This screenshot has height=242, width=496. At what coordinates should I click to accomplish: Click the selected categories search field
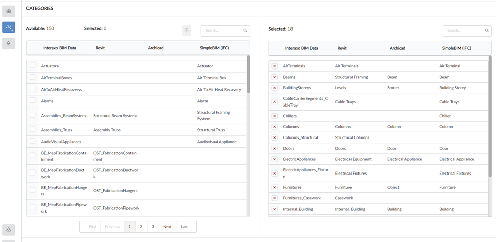(x=467, y=31)
